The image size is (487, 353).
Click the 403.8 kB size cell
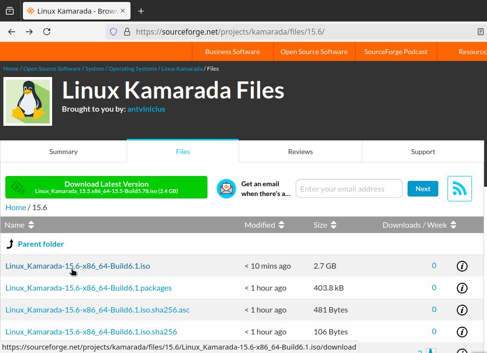pyautogui.click(x=329, y=288)
